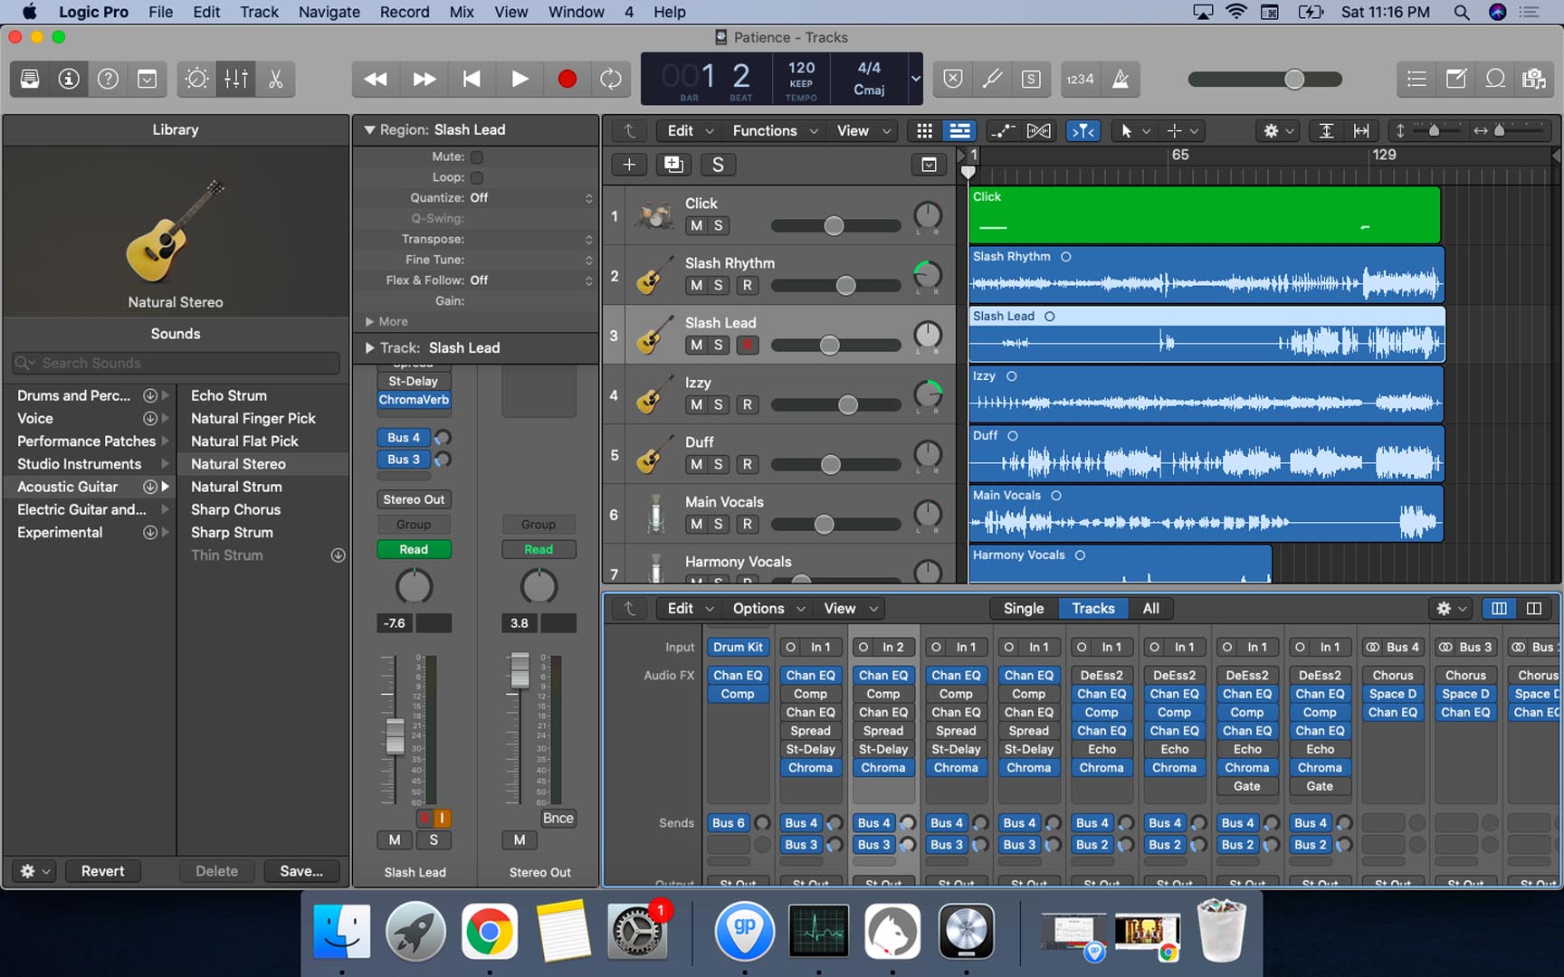Image resolution: width=1564 pixels, height=977 pixels.
Task: Toggle the Metronome click button
Action: [x=1120, y=79]
